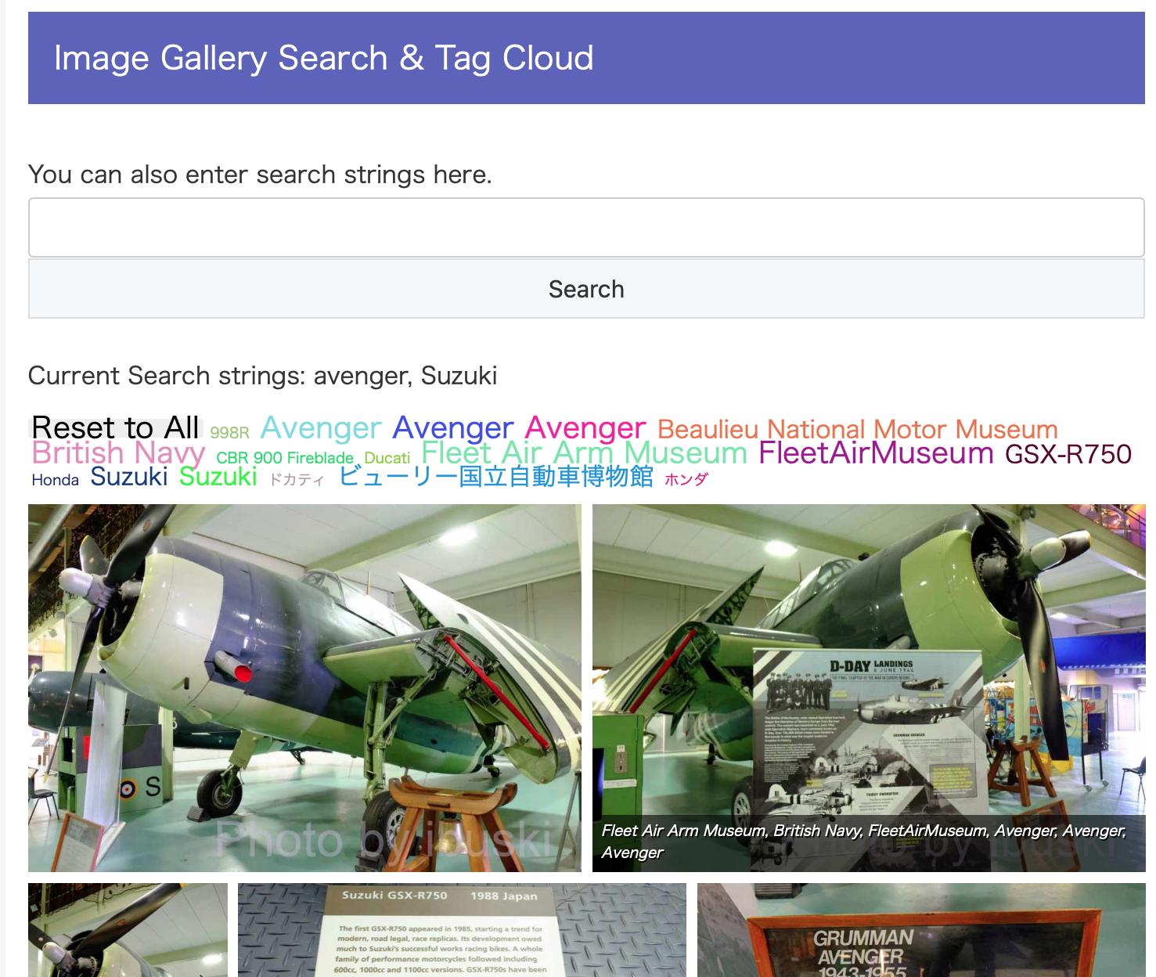The width and height of the screenshot is (1156, 977).
Task: Select the 998R tag
Action: [x=229, y=432]
